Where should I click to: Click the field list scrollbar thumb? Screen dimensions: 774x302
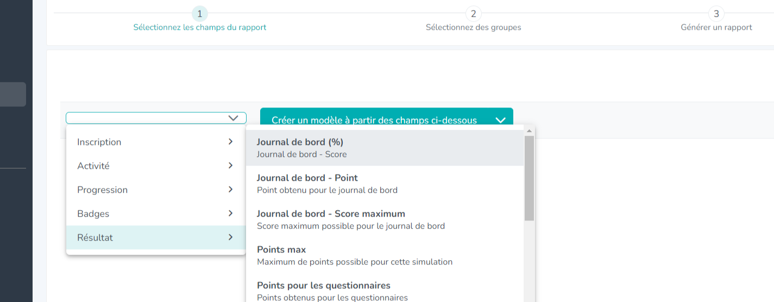[x=530, y=178]
